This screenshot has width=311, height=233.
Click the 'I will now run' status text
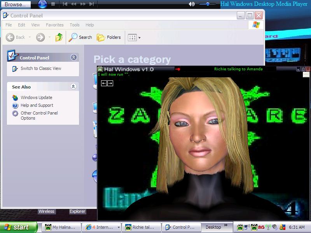(114, 75)
